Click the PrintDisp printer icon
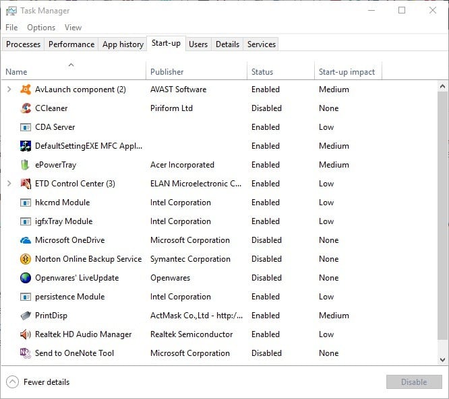The image size is (449, 399). pos(26,316)
